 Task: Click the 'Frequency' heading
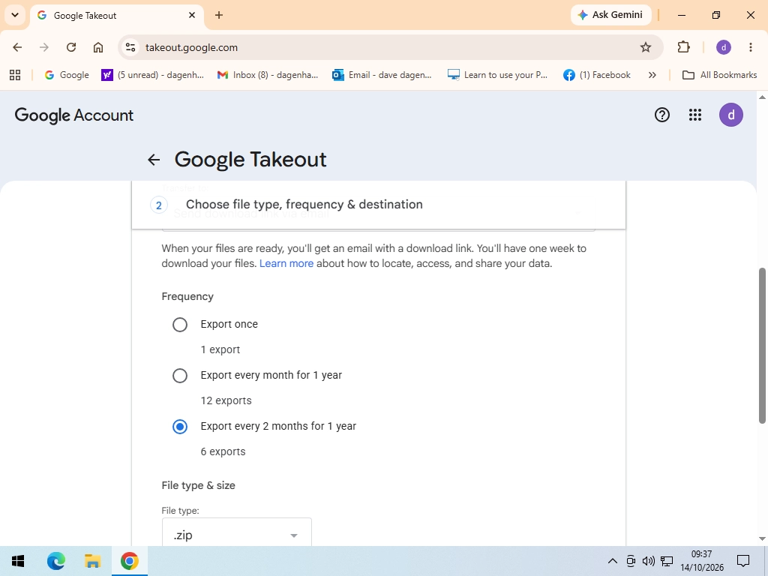[x=187, y=297]
